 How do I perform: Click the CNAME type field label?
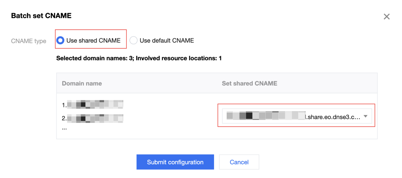click(29, 41)
